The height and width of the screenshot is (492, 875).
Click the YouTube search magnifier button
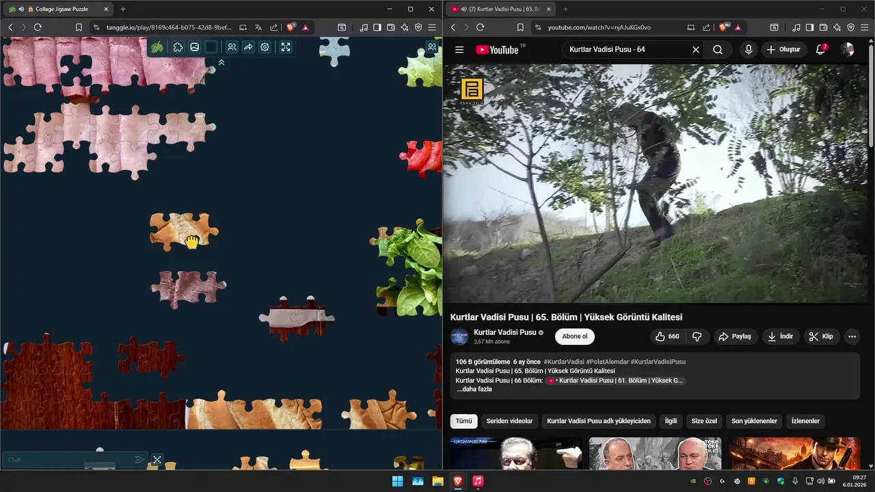[718, 49]
